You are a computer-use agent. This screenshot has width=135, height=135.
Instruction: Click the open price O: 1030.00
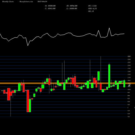pyautogui.click(x=50, y=6)
